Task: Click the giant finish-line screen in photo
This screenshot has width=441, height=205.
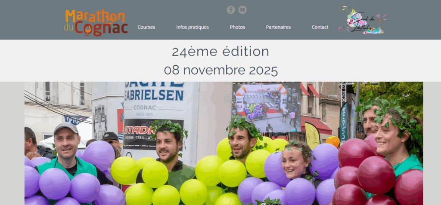Action: click(266, 107)
